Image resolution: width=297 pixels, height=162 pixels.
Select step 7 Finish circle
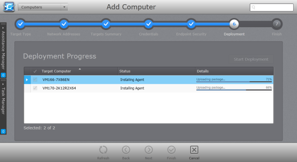277,24
